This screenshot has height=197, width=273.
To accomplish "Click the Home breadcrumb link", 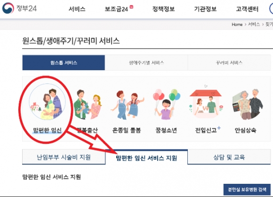I will (237, 25).
